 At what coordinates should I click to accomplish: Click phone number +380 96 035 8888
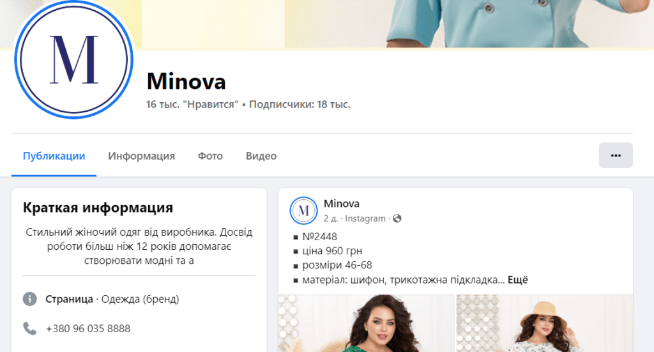pos(88,328)
